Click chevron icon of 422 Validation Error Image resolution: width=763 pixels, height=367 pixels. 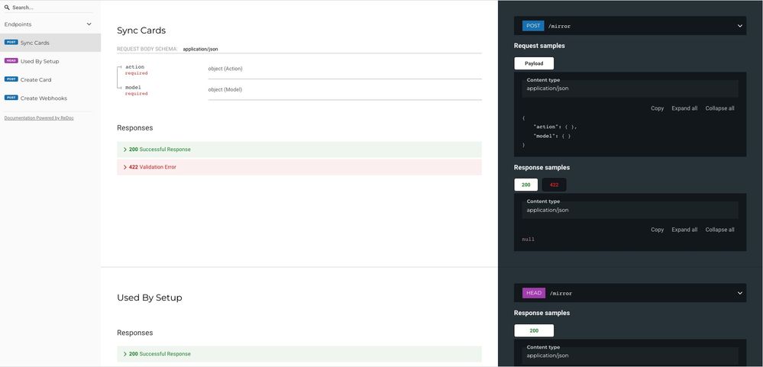(x=125, y=167)
